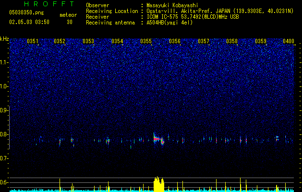
Task: Click the date stamp 02.05.03 03:50
Action: (29, 22)
